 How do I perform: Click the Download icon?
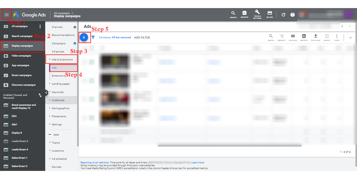point(315,38)
